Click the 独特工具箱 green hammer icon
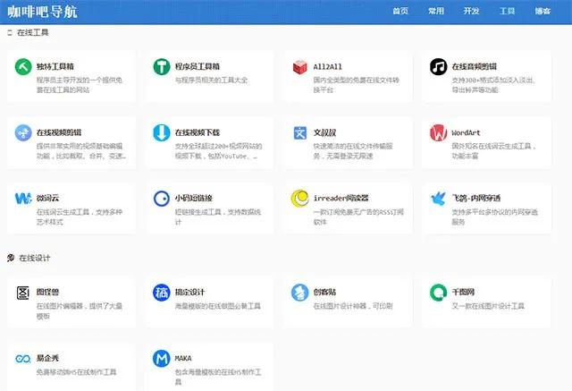 coord(23,67)
